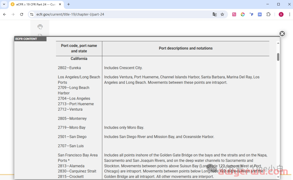Open the blue JH extension
The image size is (293, 180).
pyautogui.click(x=260, y=14)
